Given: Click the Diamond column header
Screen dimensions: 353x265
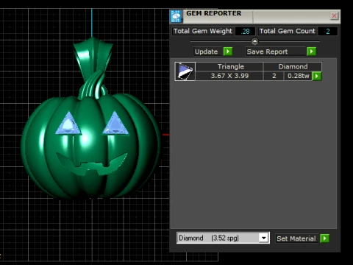Looking at the screenshot, I should click(x=293, y=67).
